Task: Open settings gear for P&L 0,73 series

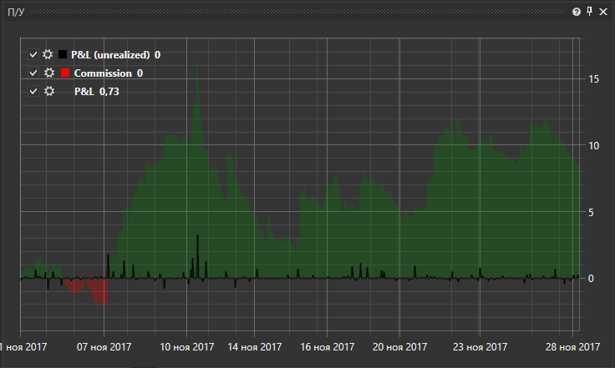Action: [x=49, y=91]
